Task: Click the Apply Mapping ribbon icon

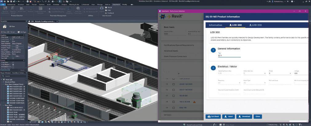Action: coord(69,10)
